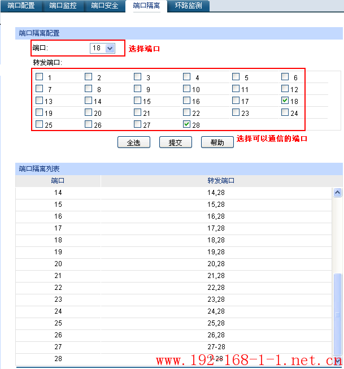Screen dimensions: 344x369
Task: Select forwarding ports cell 20,28
Action: [x=216, y=264]
